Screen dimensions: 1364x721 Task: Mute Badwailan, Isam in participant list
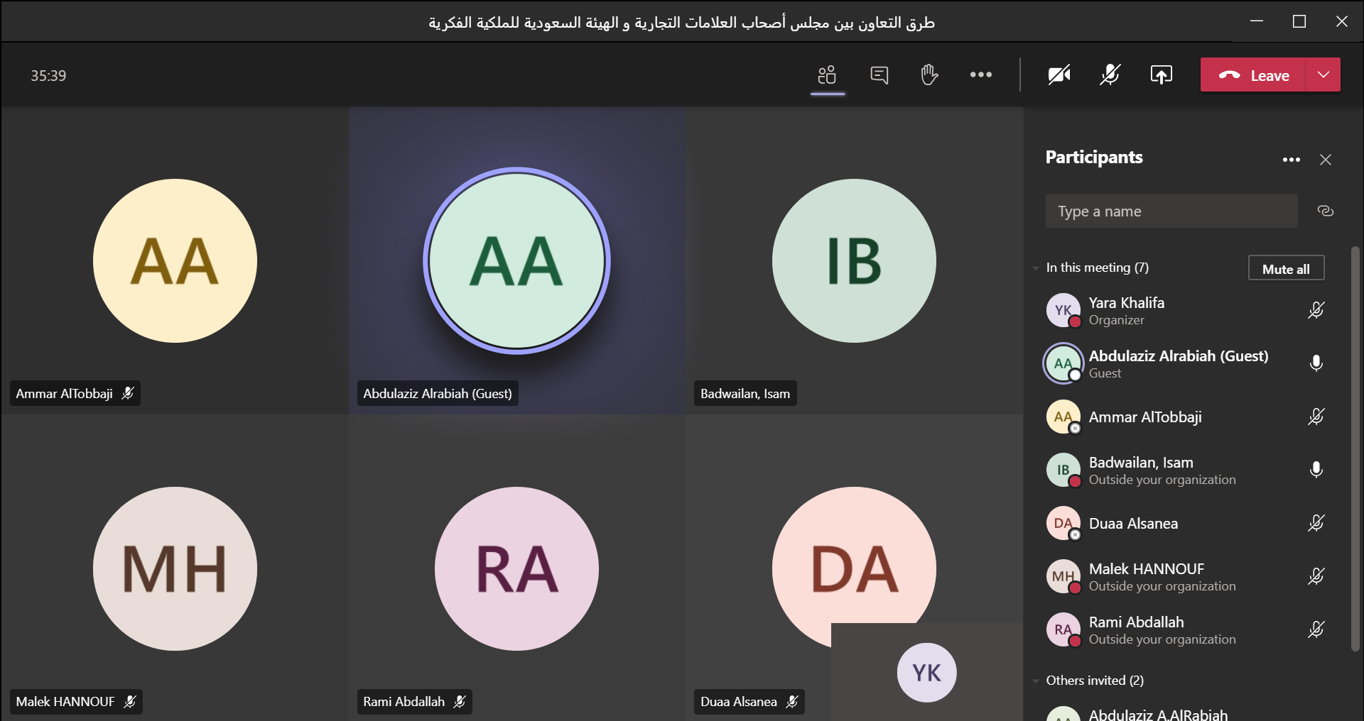1316,470
